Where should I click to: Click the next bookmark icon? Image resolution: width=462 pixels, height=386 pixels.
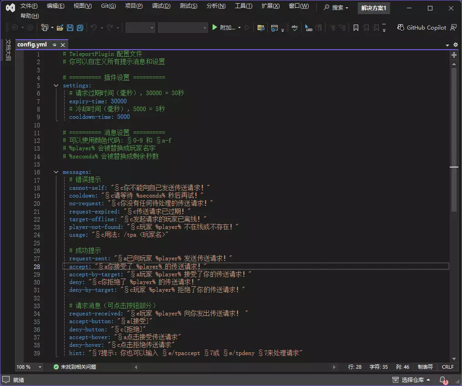(x=376, y=28)
